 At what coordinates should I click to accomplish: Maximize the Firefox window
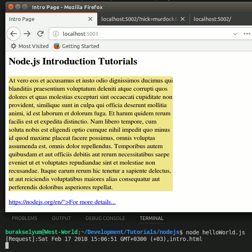25,7
